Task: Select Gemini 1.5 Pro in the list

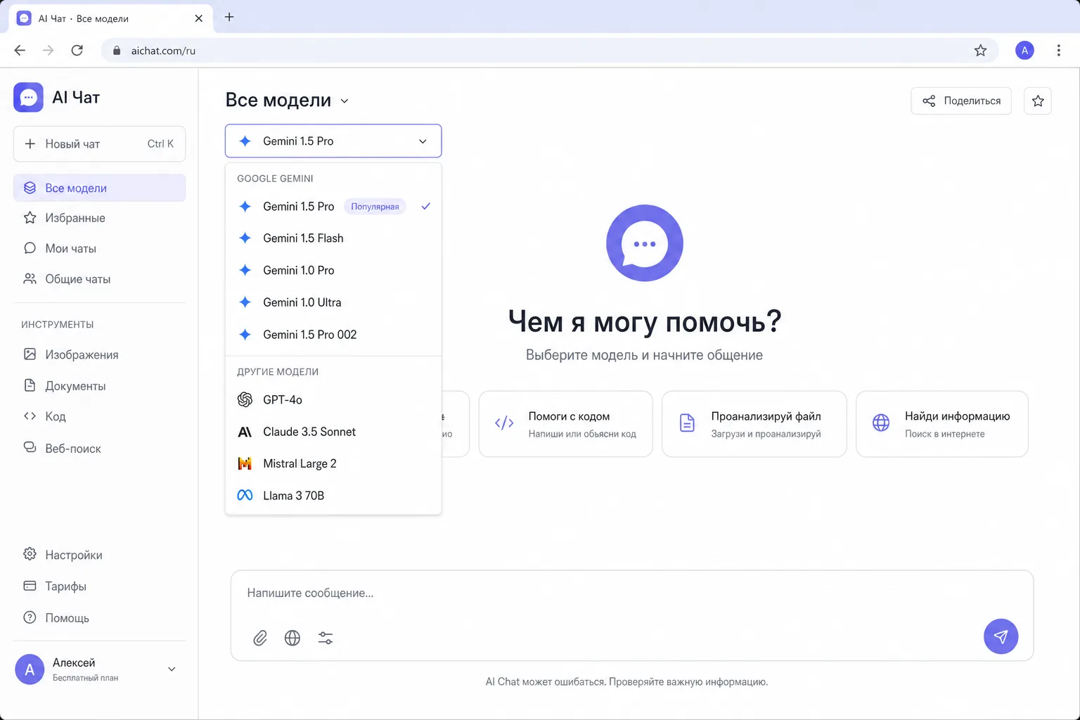Action: [x=333, y=206]
